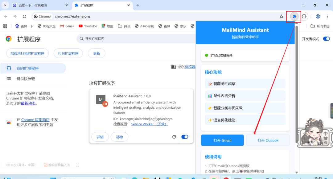Select 智能分类与优先级 feature in popup
This screenshot has height=179, width=333.
(x=245, y=108)
